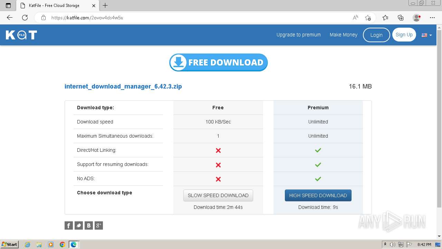
Task: Click the Twitter share icon
Action: [79, 225]
